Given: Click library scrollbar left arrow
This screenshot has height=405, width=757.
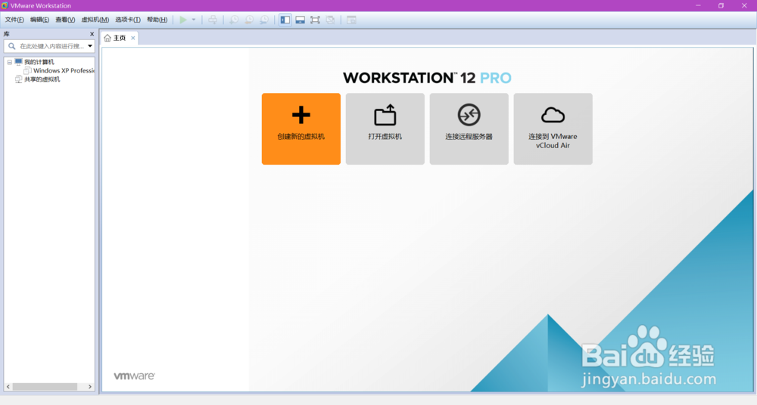Looking at the screenshot, I should tap(8, 387).
